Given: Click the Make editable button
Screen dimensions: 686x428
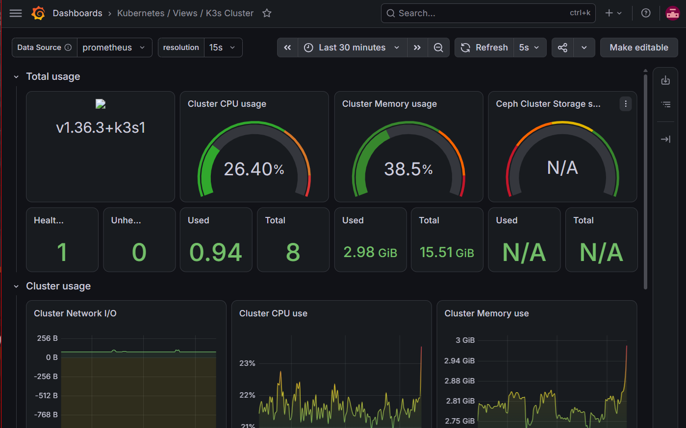Looking at the screenshot, I should click(639, 48).
